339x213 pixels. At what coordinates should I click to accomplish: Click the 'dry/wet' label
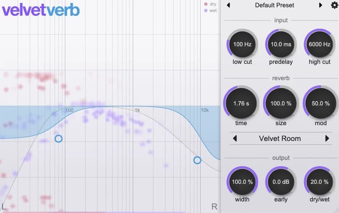click(320, 200)
